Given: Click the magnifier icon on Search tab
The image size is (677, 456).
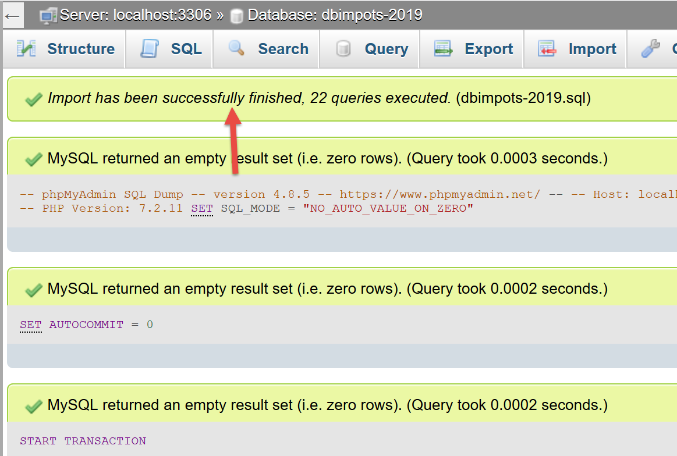Looking at the screenshot, I should [236, 48].
